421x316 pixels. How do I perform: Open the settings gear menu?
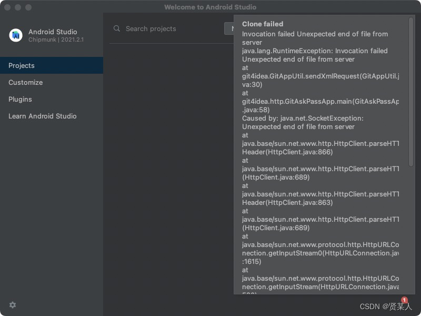coord(13,305)
